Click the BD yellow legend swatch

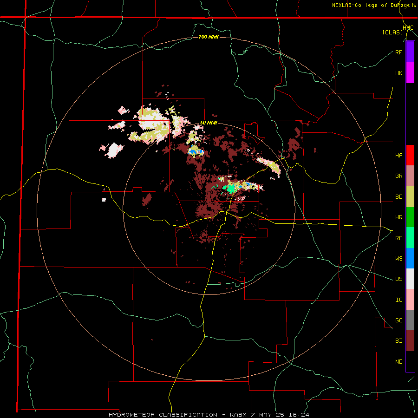pyautogui.click(x=410, y=197)
